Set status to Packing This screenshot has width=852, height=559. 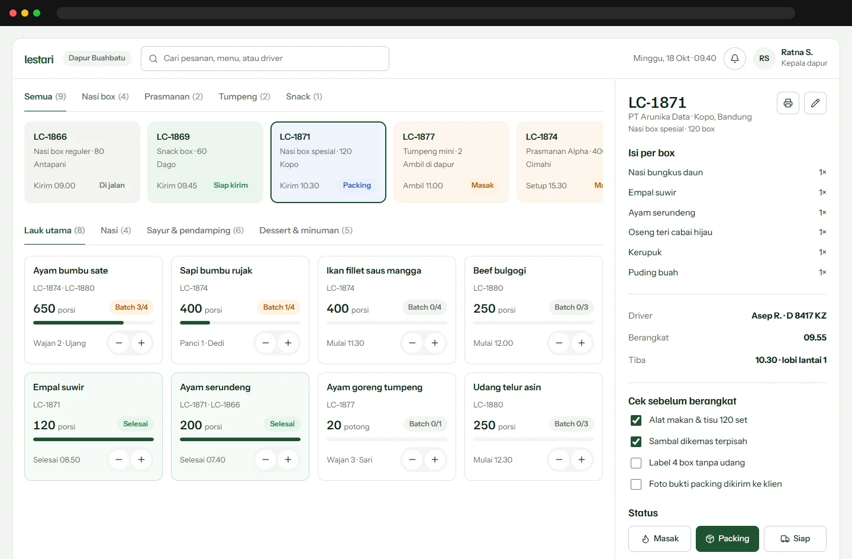(x=727, y=539)
